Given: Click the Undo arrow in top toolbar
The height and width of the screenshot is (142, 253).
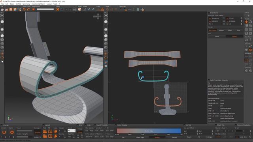Looking at the screenshot, I should tap(24, 9).
